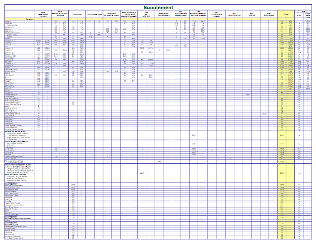Click the "Shakeology Fiber" column header
Screen dimensions: 316x245
pos(95,14)
